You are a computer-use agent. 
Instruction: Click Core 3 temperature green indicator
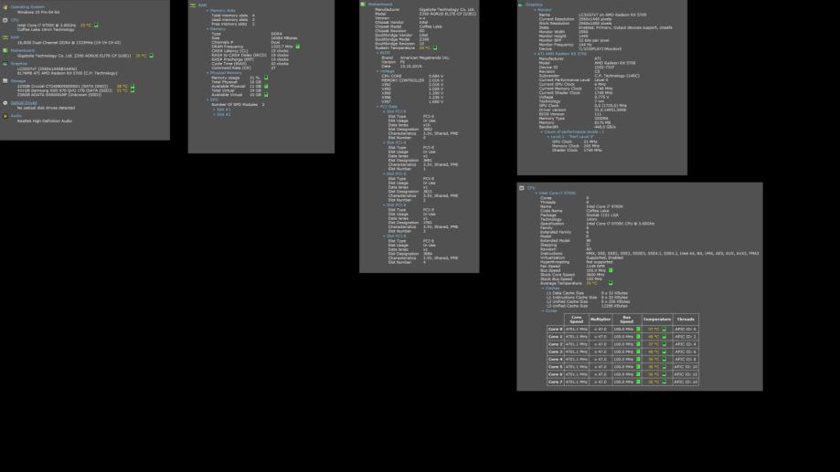click(665, 351)
